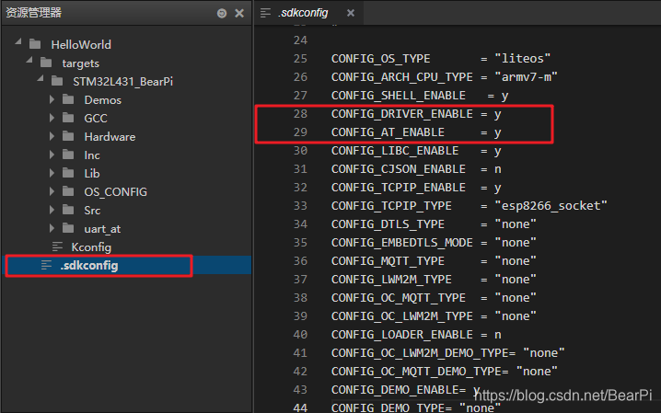Select the targets folder icon
The image size is (661, 413).
46,63
